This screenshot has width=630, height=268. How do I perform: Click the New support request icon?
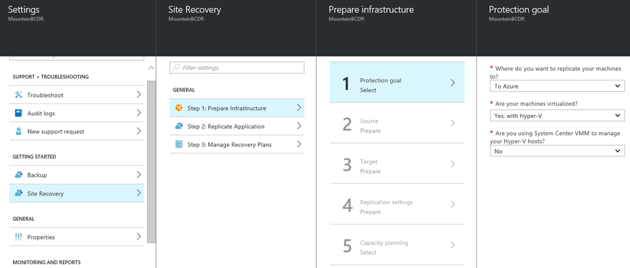click(18, 131)
